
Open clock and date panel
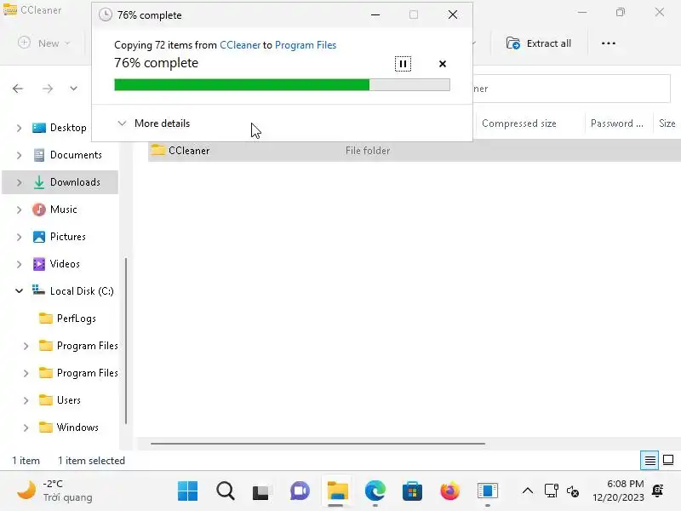pyautogui.click(x=619, y=491)
